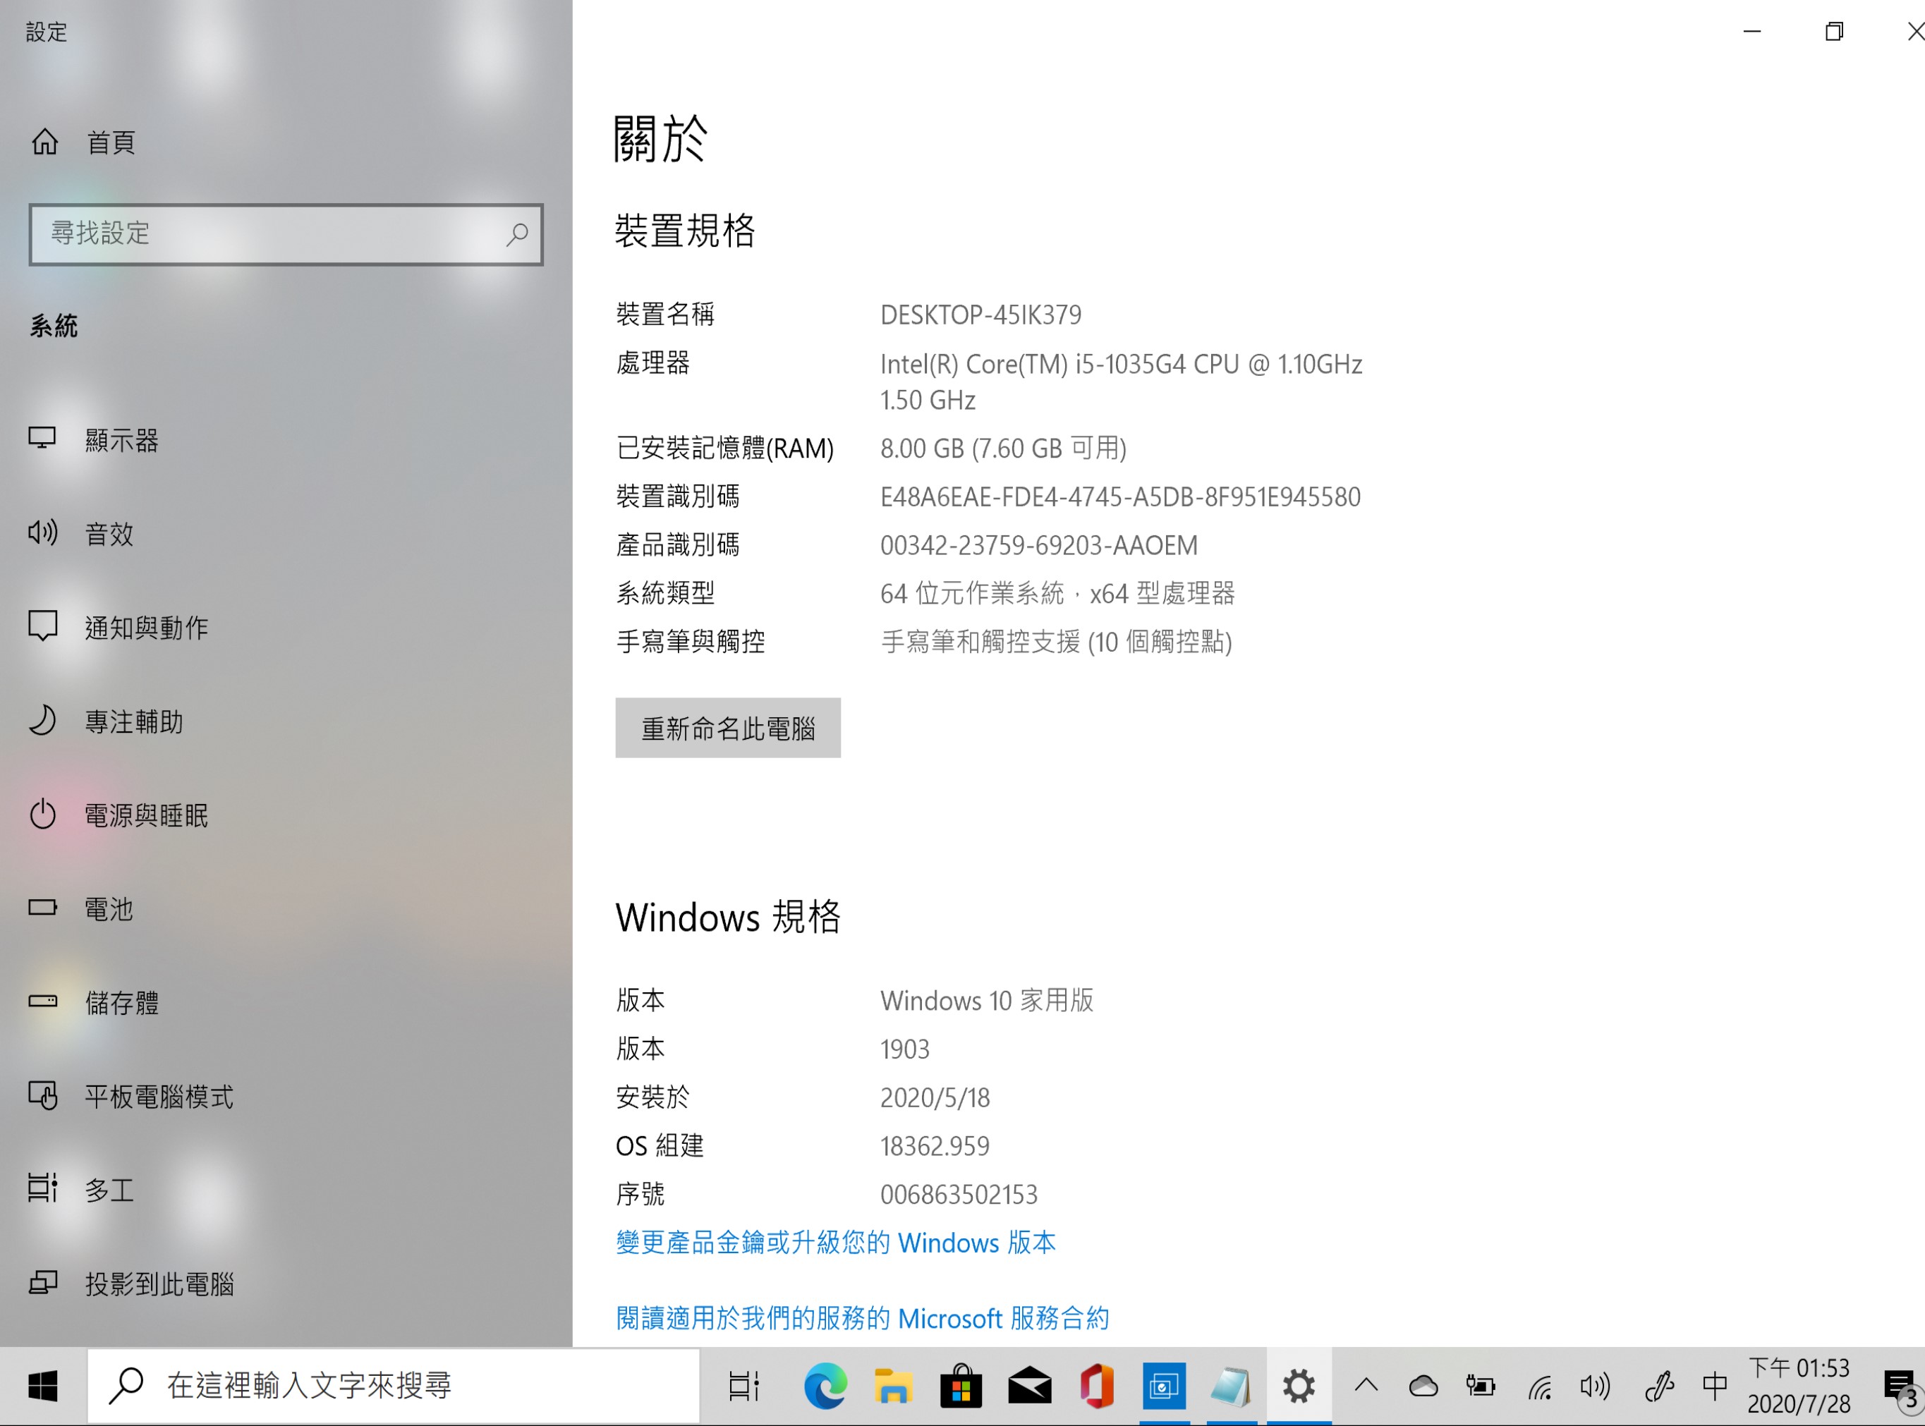The image size is (1925, 1426).
Task: Click install date 2020/5/18
Action: pyautogui.click(x=935, y=1097)
